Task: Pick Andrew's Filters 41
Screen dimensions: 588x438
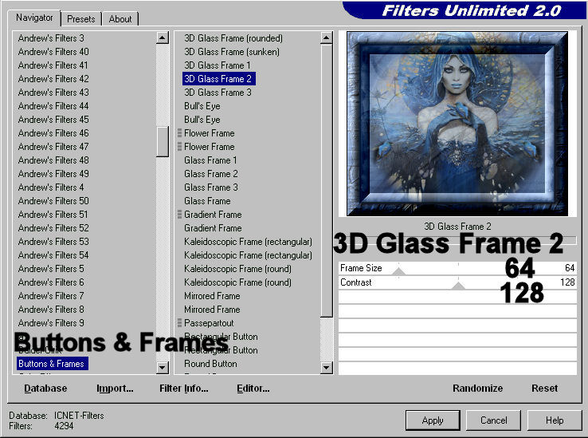Action: [x=53, y=65]
